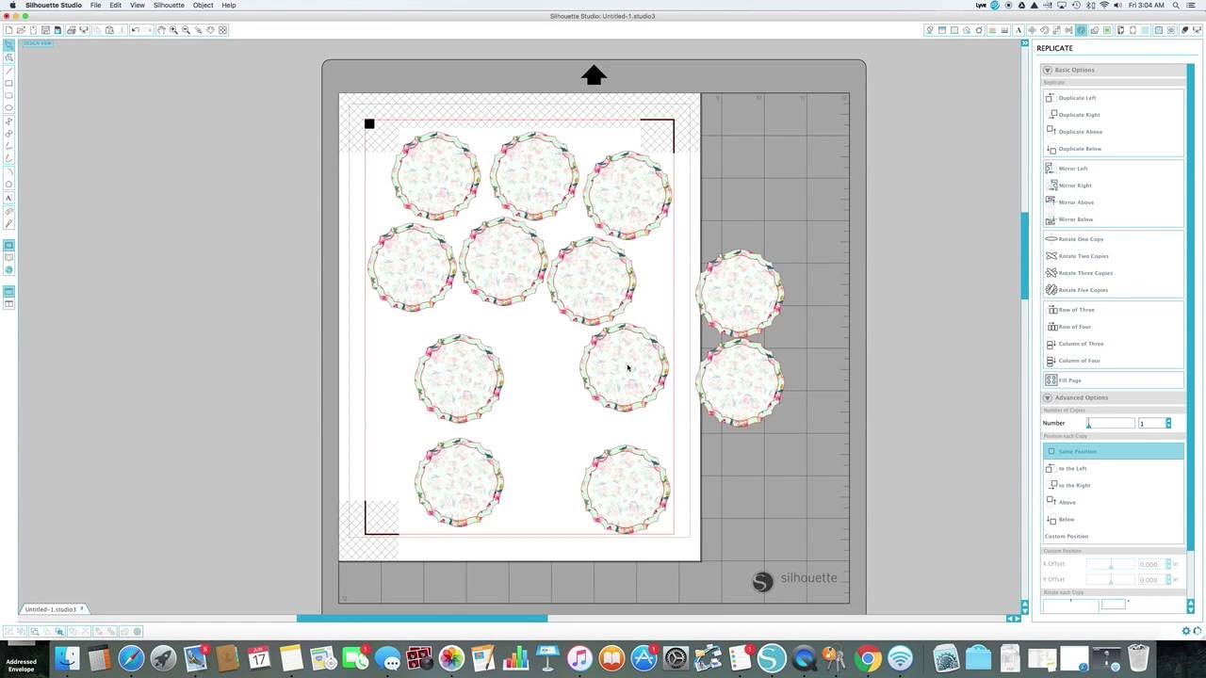
Task: Click the Y Offset stepper arrows
Action: (x=1168, y=579)
